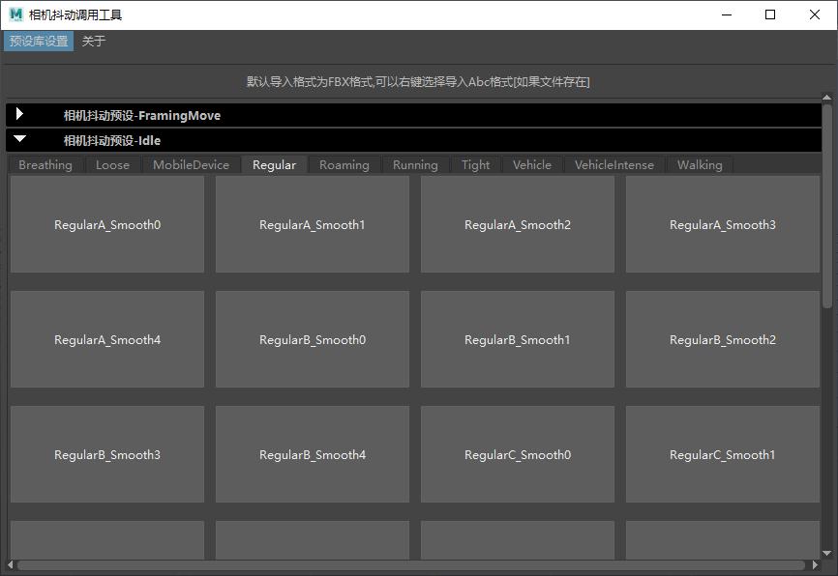
Task: Click the Maya app icon in title bar
Action: tap(15, 14)
